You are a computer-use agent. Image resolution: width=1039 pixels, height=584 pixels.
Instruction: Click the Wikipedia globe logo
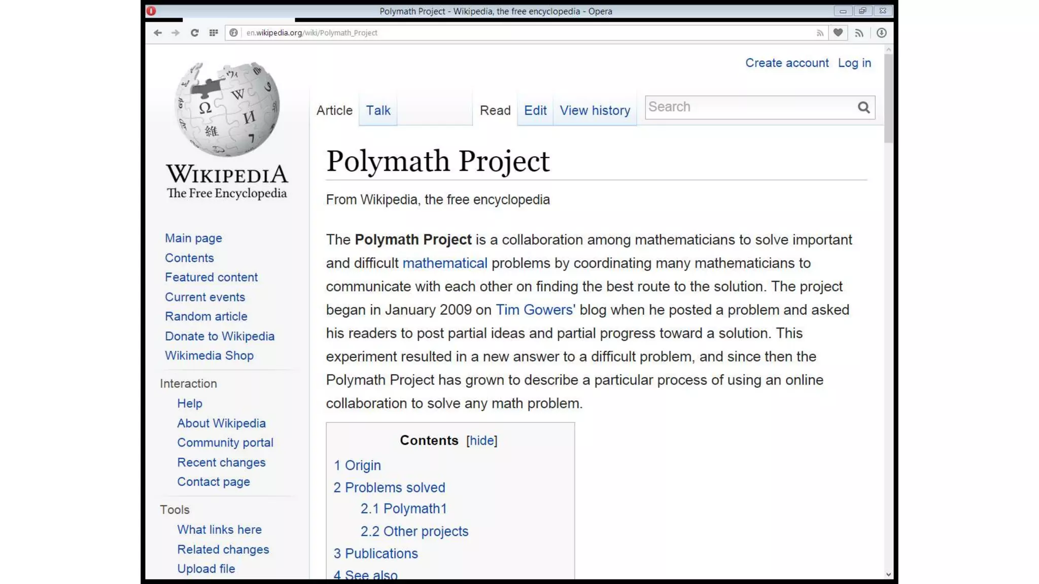[x=227, y=109]
